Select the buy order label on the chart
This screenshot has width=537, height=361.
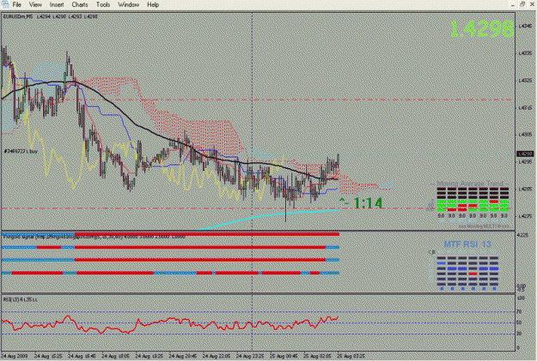[21, 151]
